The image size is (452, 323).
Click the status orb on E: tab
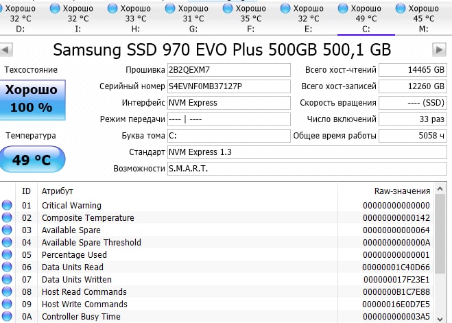(285, 8)
